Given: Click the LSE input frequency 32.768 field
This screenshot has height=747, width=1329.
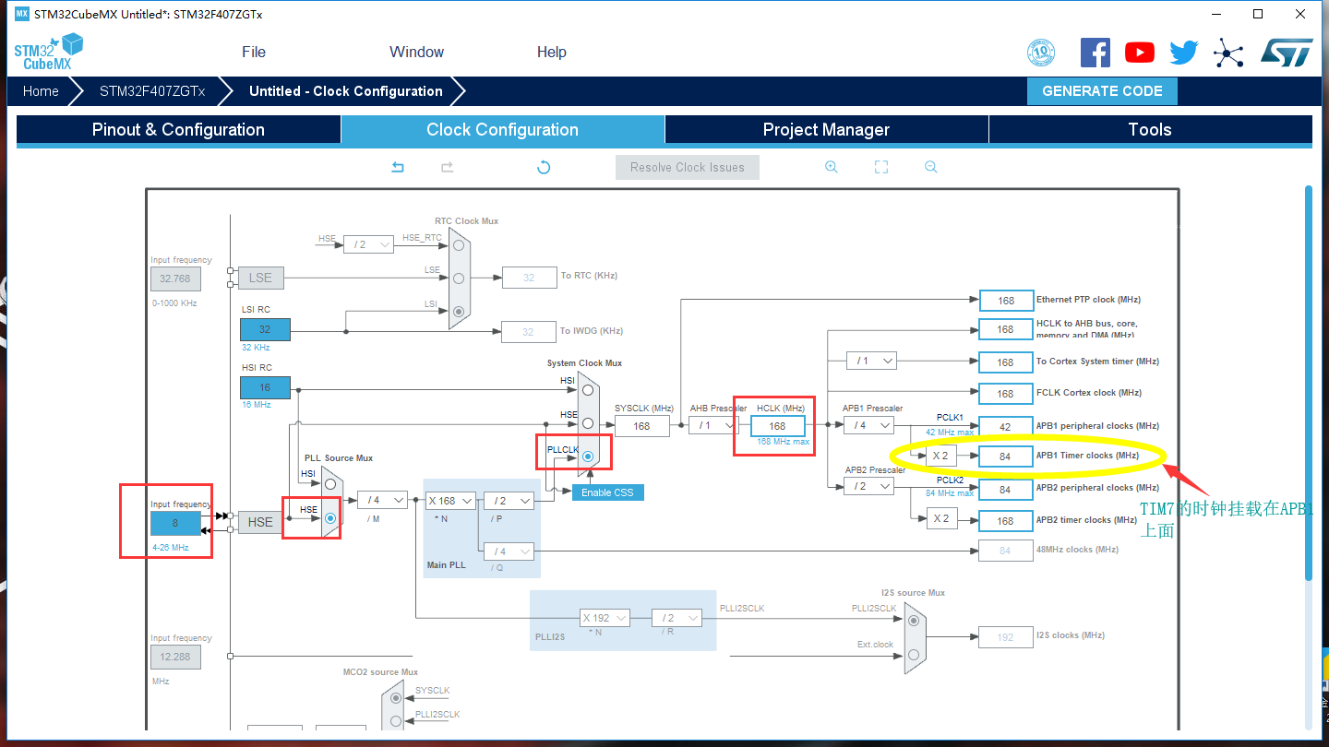Looking at the screenshot, I should pyautogui.click(x=175, y=279).
